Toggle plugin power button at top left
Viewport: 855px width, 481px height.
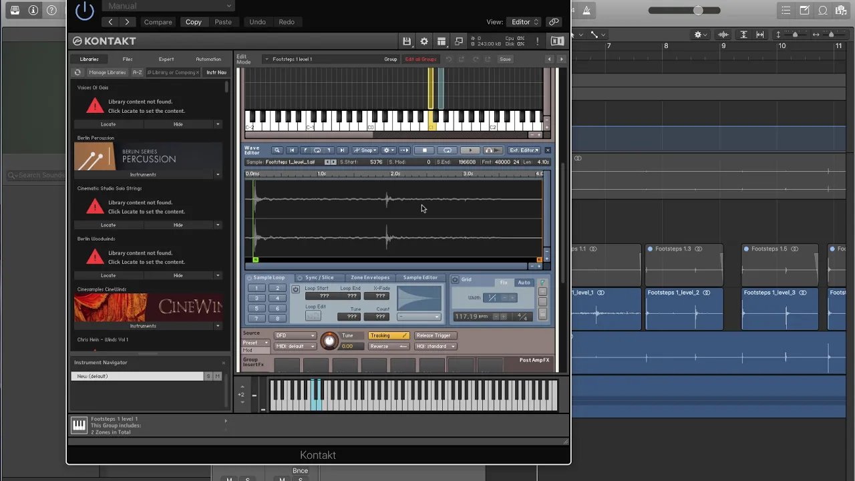(x=85, y=10)
